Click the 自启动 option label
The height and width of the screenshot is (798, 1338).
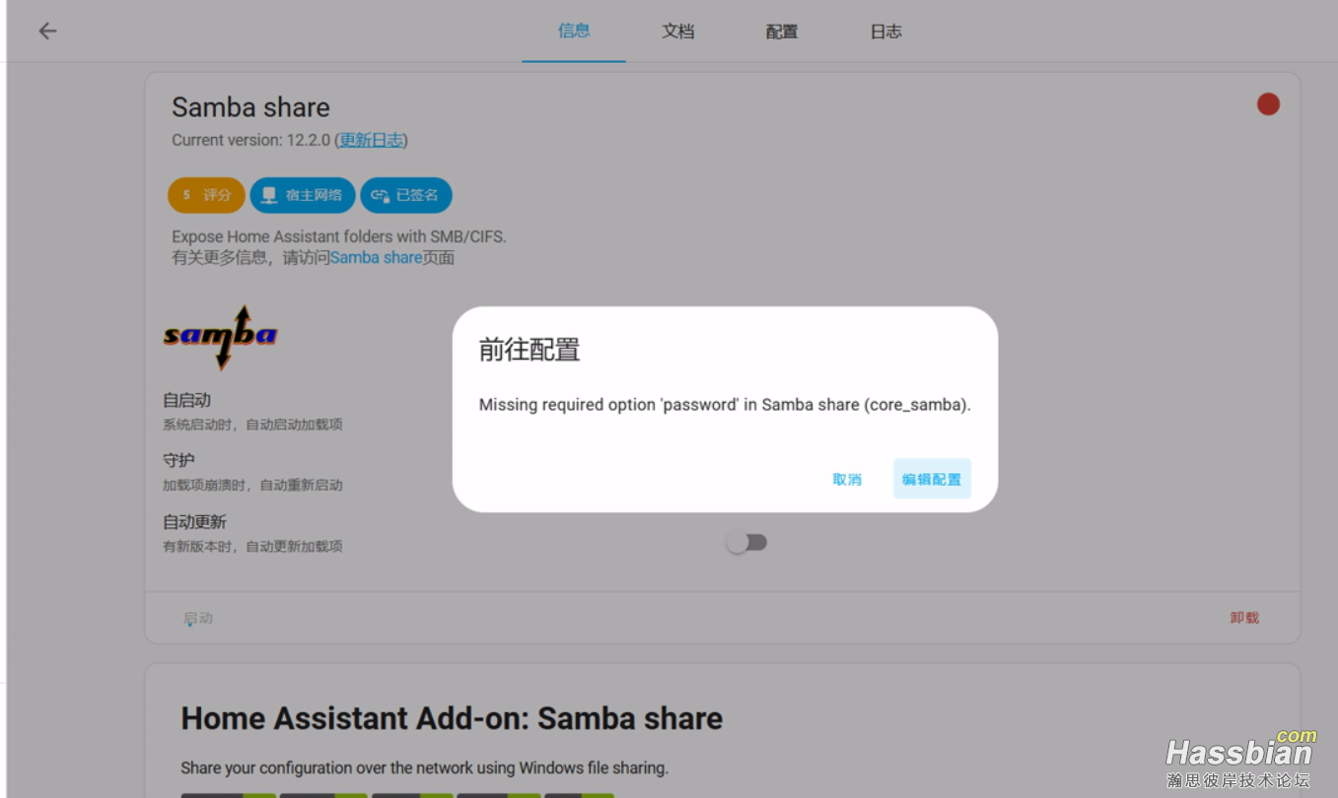(186, 400)
